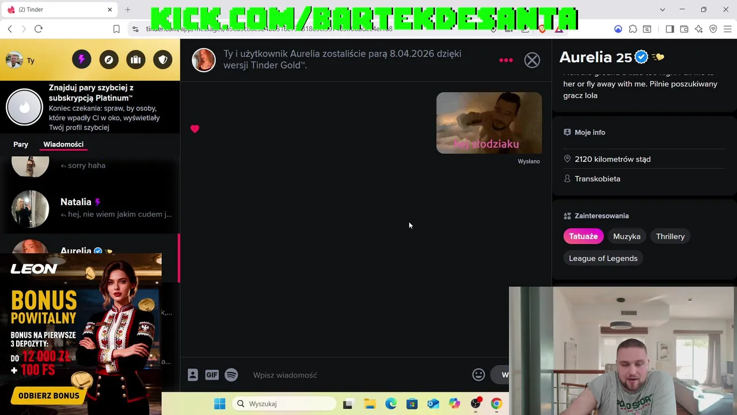The height and width of the screenshot is (415, 737).
Task: Open the browser extensions puzzle icon
Action: 633,29
